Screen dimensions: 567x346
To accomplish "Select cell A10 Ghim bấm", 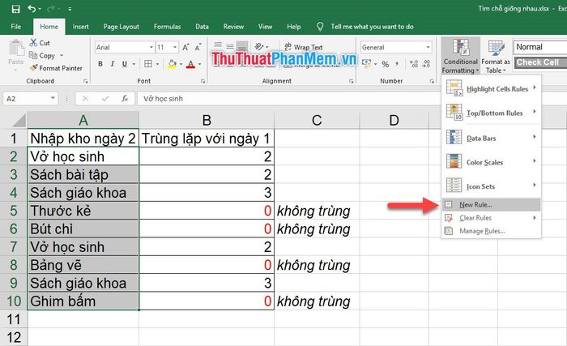I will [x=83, y=301].
